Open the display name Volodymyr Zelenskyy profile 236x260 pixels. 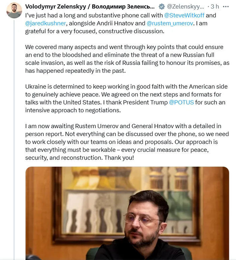point(90,6)
